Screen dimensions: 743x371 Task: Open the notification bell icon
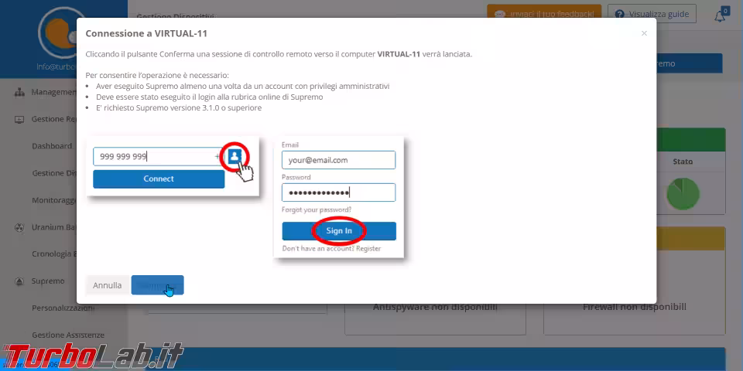[x=720, y=15]
